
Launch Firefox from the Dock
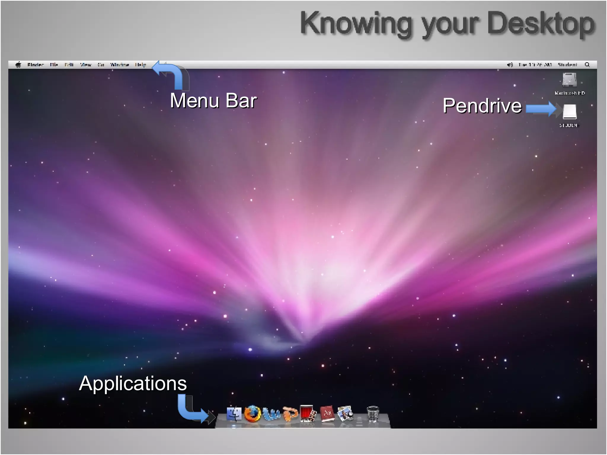[x=252, y=414]
